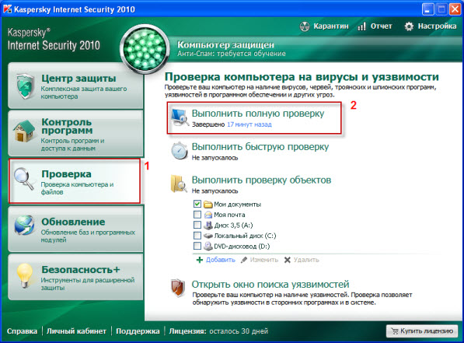Screen dimensions: 464x343
Task: Check the Диск 3,5 (A:) checkbox
Action: tap(197, 225)
